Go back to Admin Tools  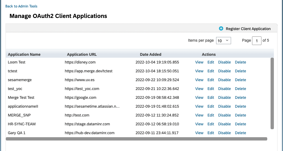21,6
